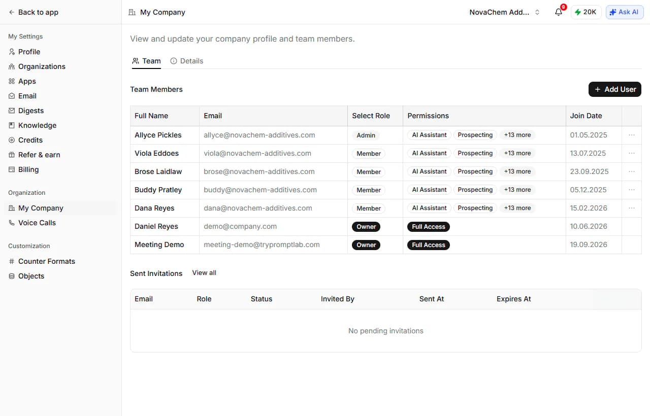The height and width of the screenshot is (416, 650).
Task: Open notifications bell with red badge
Action: tap(559, 12)
